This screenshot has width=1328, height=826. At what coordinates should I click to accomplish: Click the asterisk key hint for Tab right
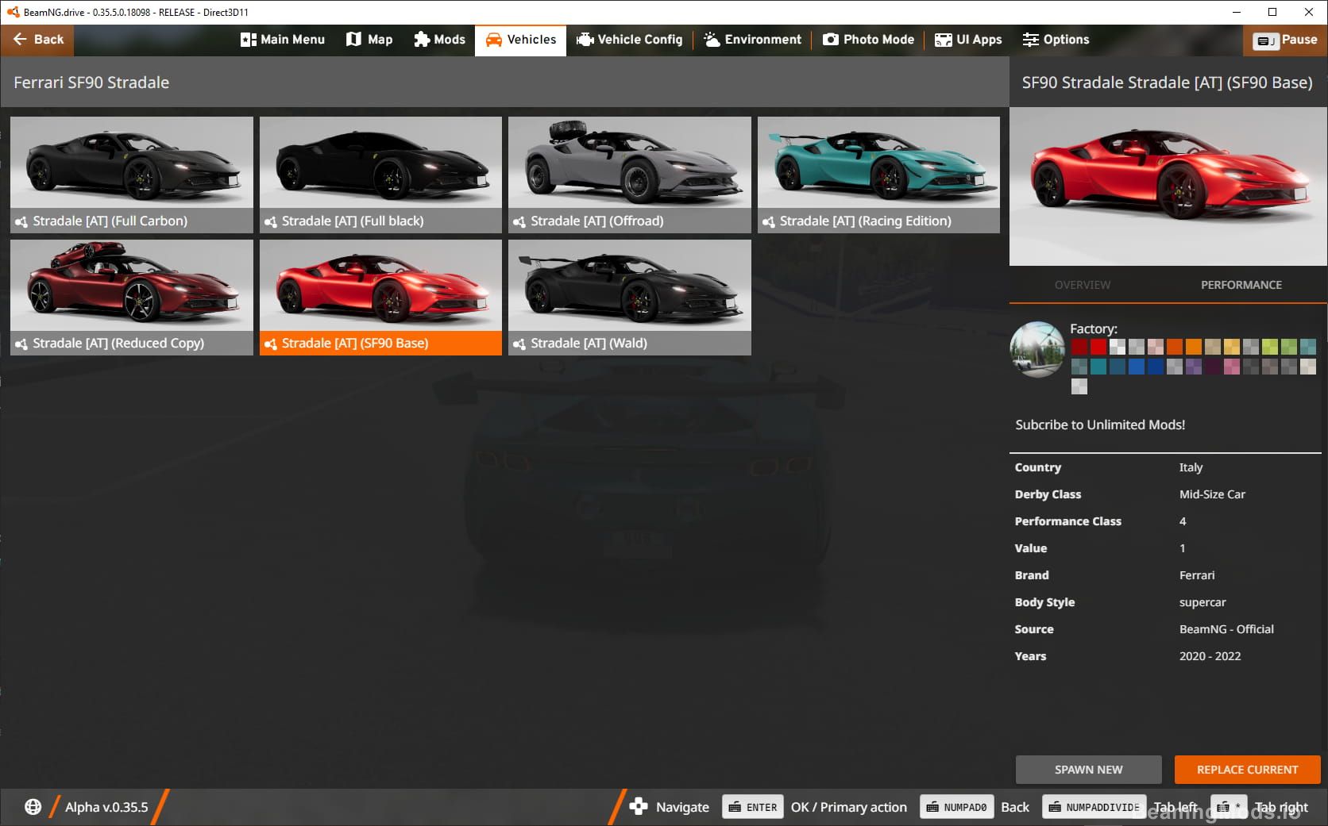1229,807
